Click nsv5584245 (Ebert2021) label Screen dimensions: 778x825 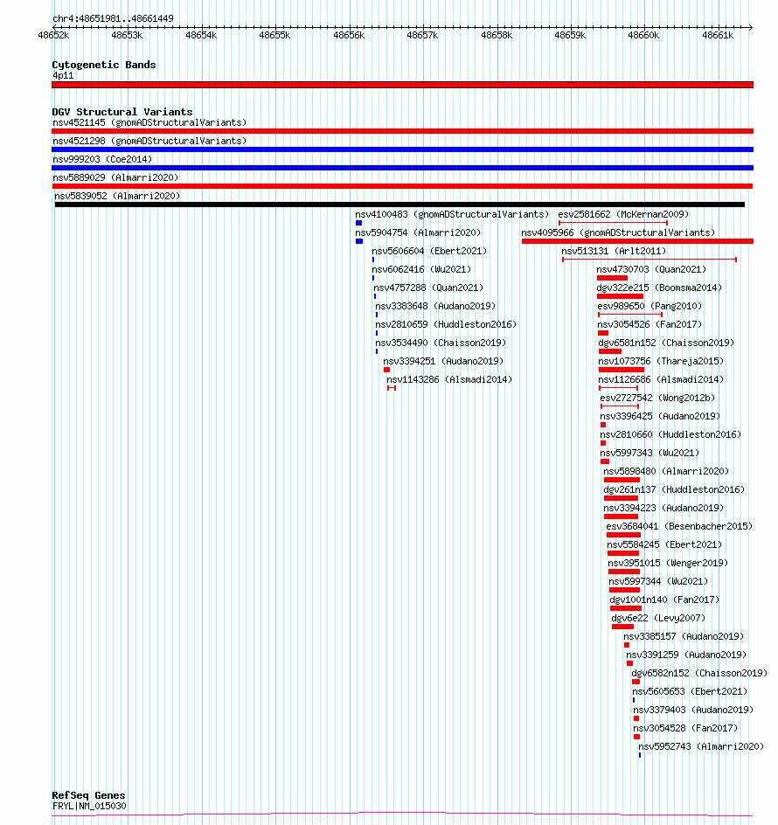[x=664, y=545]
